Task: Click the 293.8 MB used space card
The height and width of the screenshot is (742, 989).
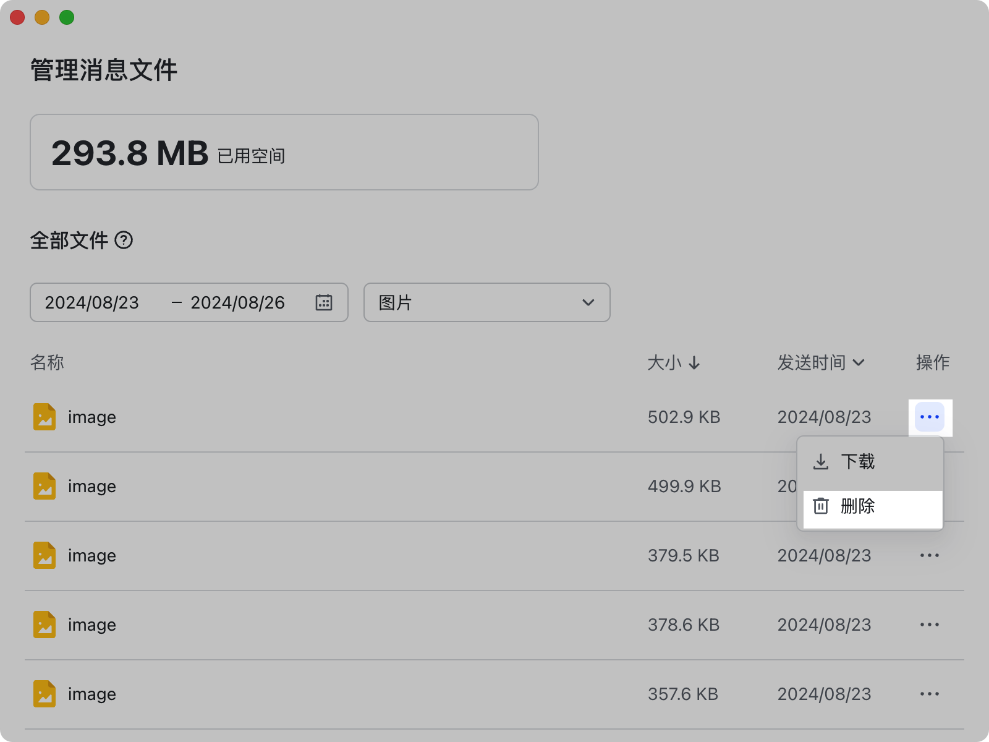Action: coord(284,152)
